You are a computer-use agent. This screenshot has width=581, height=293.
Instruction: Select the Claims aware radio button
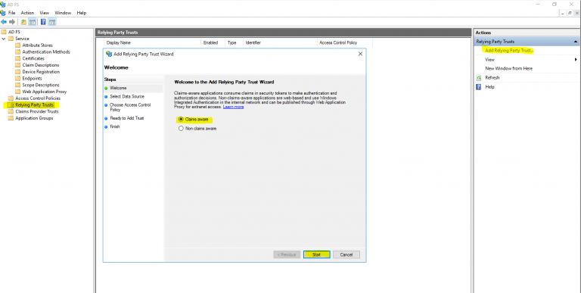coord(181,120)
